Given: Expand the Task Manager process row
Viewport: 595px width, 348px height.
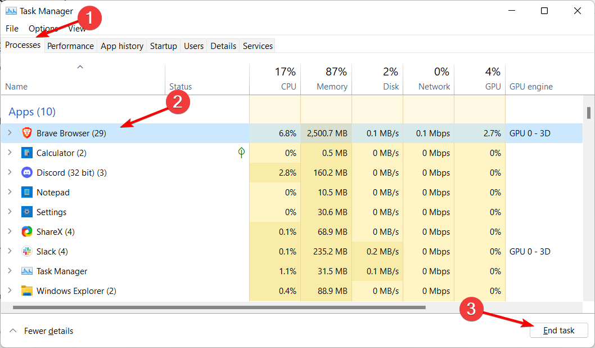Looking at the screenshot, I should click(x=10, y=271).
